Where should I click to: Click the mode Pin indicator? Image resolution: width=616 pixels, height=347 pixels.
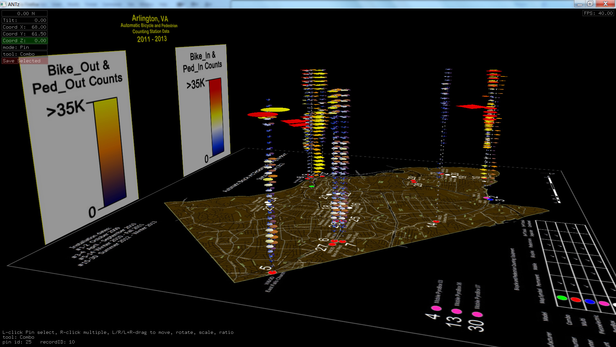[24, 47]
